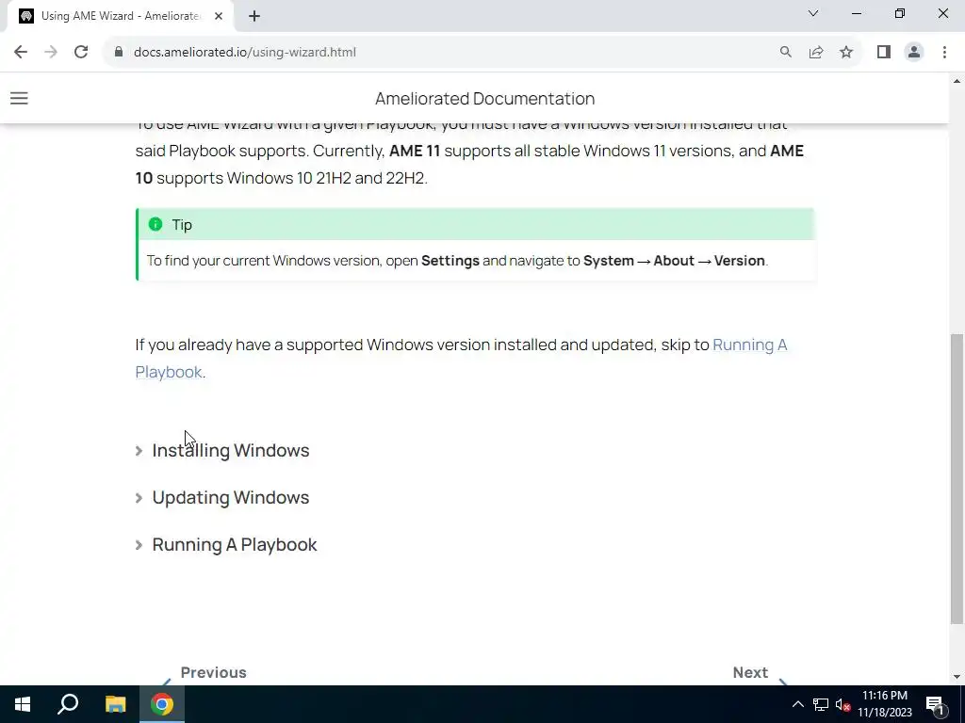Close the Using AME Wizard tab
965x723 pixels.
(x=219, y=17)
